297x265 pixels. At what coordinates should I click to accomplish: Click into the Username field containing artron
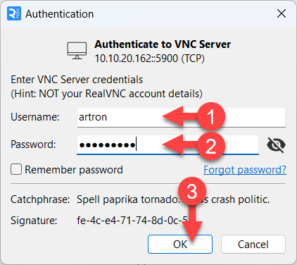182,117
